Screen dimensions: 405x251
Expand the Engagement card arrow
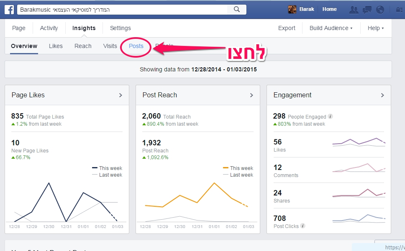(x=382, y=95)
